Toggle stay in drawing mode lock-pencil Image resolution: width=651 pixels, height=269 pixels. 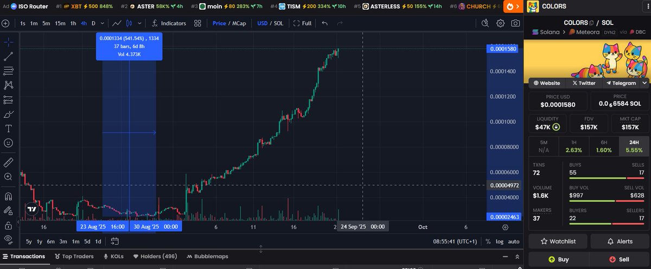coord(9,211)
